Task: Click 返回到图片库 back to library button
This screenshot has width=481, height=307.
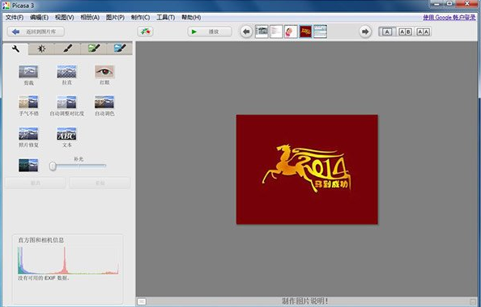Action: click(x=36, y=32)
